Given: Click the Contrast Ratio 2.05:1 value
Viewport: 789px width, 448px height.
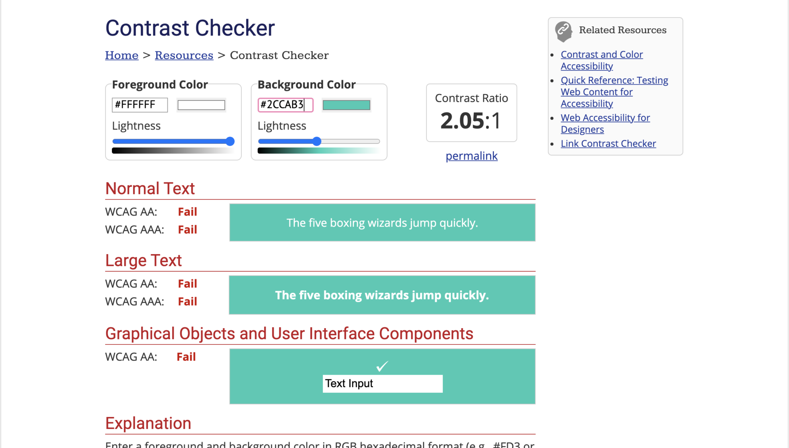Looking at the screenshot, I should click(x=471, y=121).
